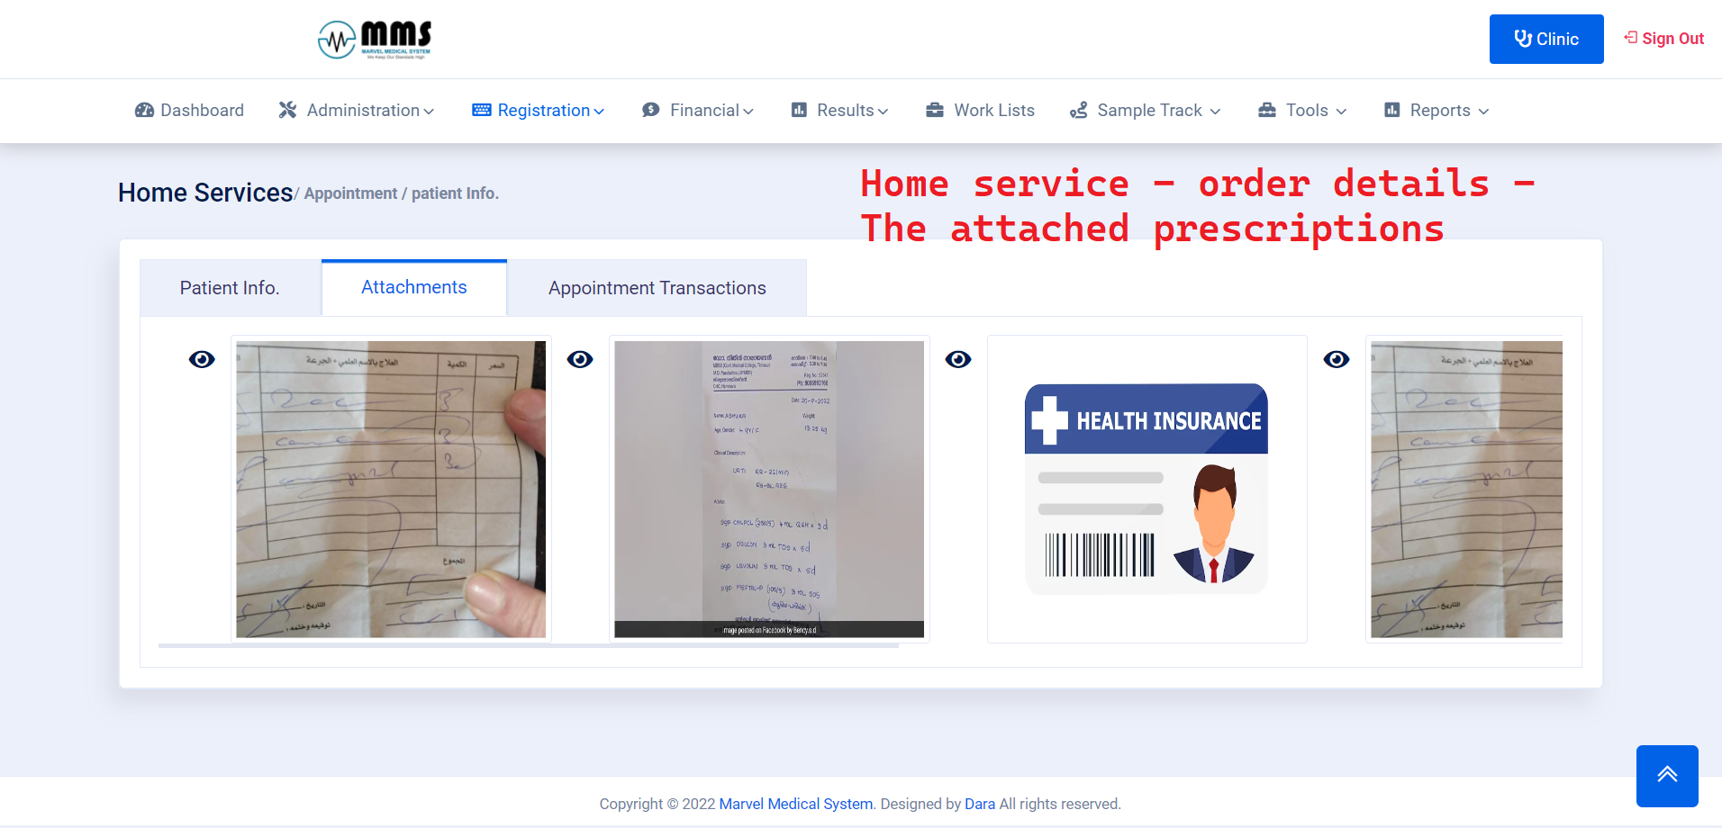Image resolution: width=1722 pixels, height=828 pixels.
Task: Click the Tools toolbox icon
Action: tap(1265, 110)
